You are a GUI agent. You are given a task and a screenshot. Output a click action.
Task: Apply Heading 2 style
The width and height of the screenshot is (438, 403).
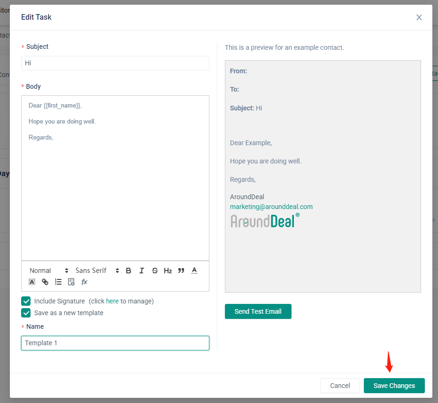pos(168,271)
